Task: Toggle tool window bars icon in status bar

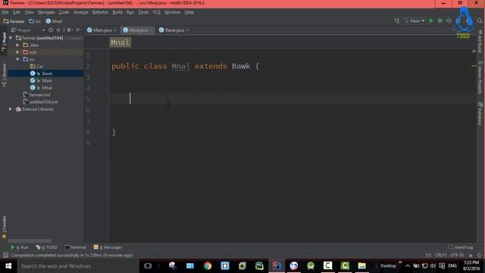Action: click(x=5, y=255)
